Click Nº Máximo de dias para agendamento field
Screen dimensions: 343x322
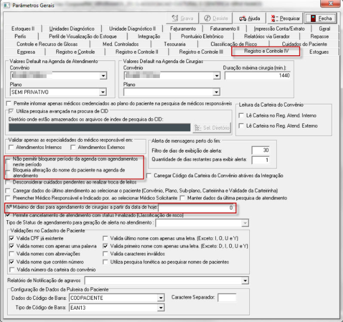pos(197,208)
